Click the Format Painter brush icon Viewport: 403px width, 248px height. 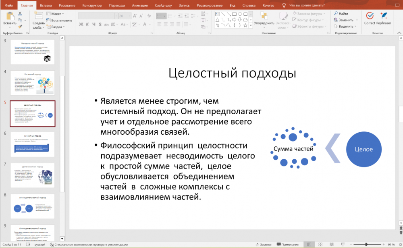point(20,27)
